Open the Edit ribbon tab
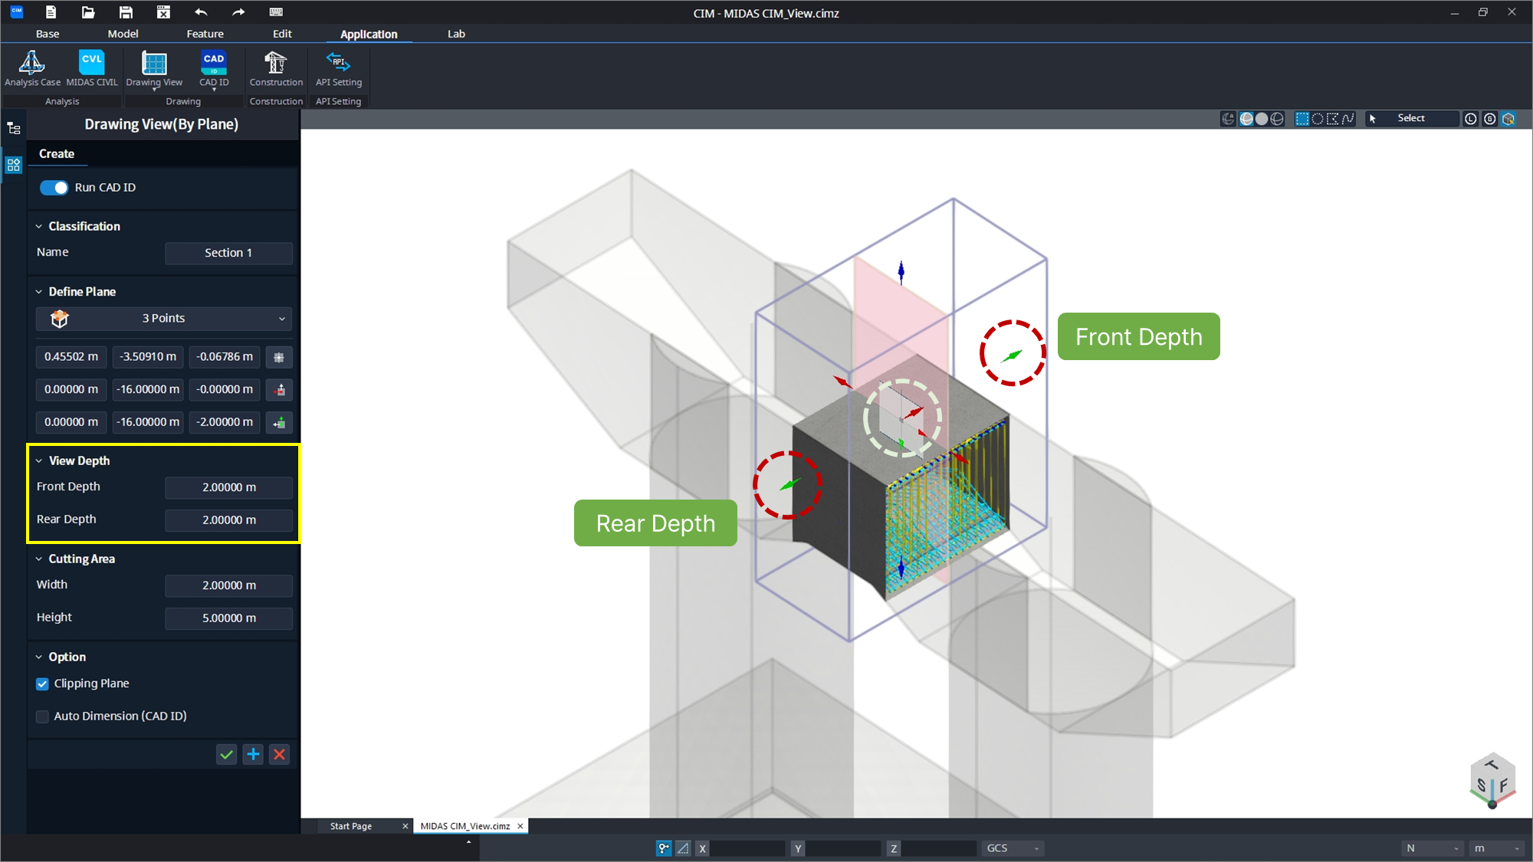The width and height of the screenshot is (1533, 862). click(282, 34)
